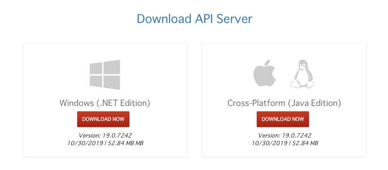Click the version 19.0.7242 line under Cross-Platform

285,135
